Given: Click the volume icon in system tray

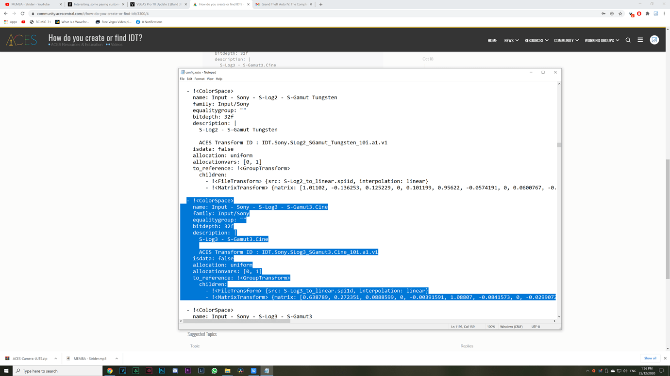Looking at the screenshot, I should [x=625, y=371].
